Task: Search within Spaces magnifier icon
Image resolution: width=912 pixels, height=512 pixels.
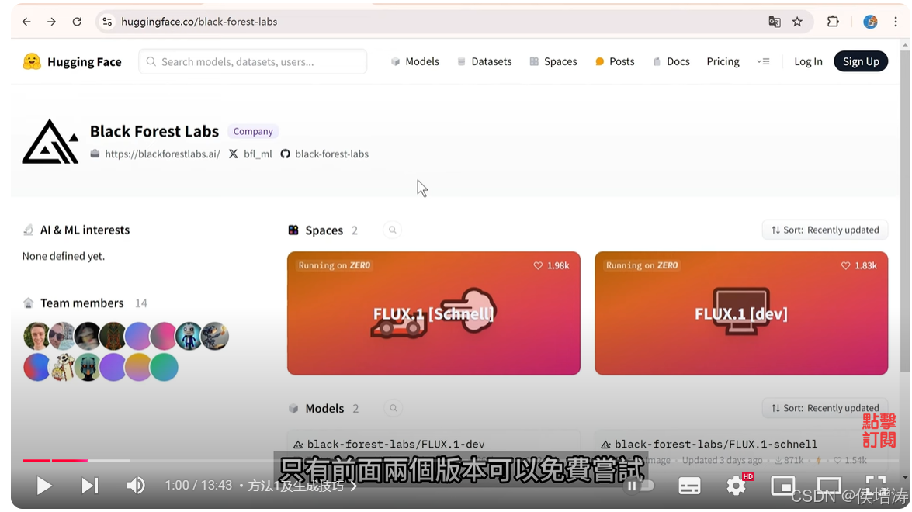Action: (393, 230)
